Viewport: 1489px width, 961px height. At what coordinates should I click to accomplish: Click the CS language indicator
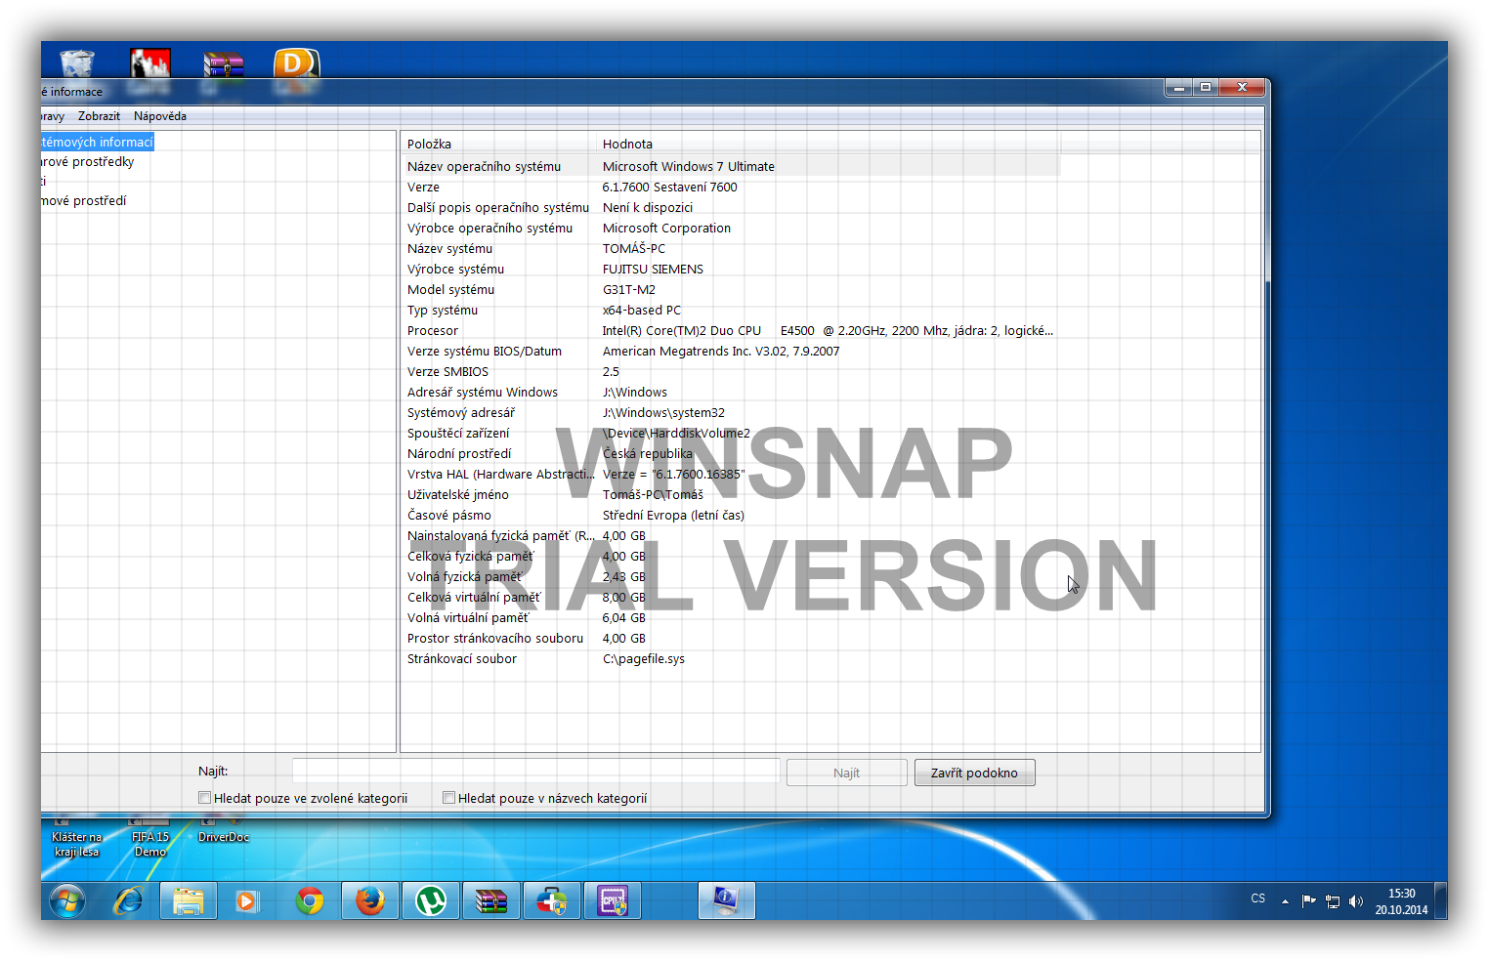[x=1257, y=898]
